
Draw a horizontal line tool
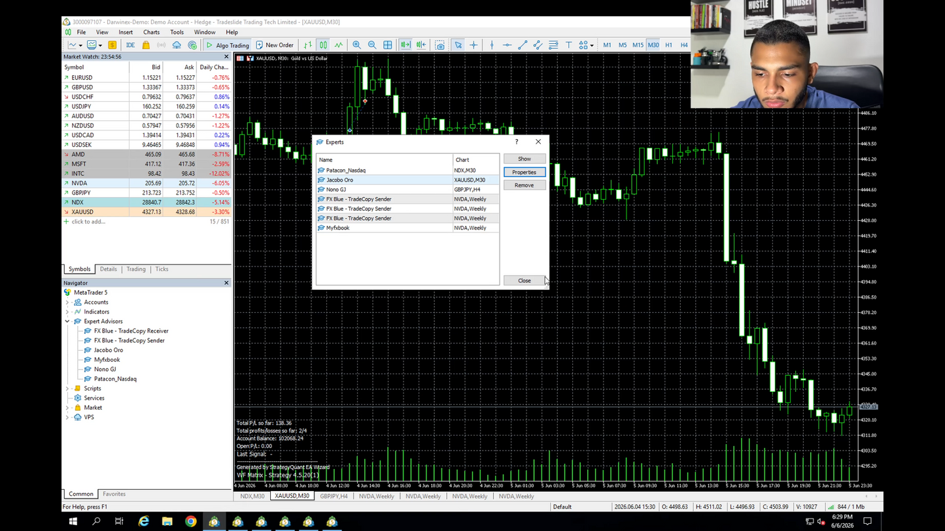point(507,45)
